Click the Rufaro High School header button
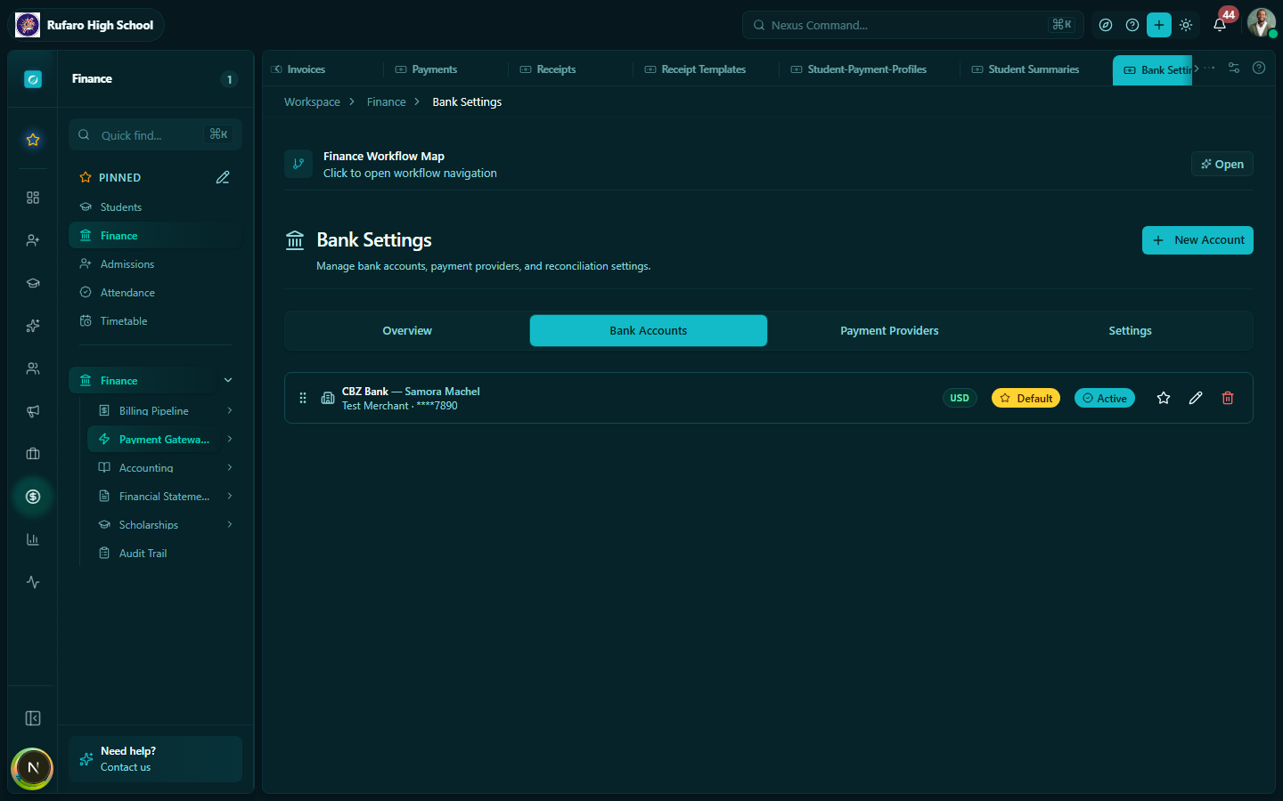Screen dimensions: 1283x801 pos(86,25)
